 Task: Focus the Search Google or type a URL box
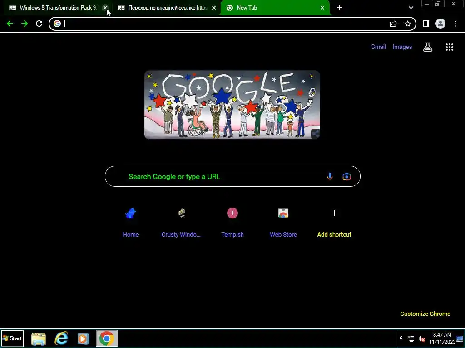click(232, 176)
